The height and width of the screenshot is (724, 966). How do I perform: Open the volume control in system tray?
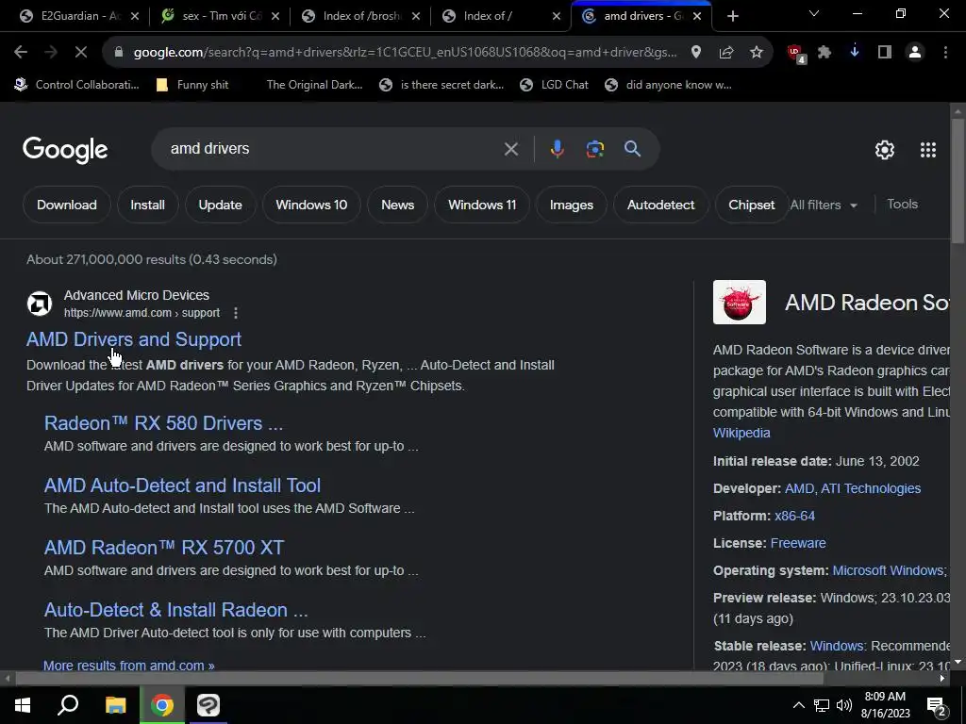[844, 705]
